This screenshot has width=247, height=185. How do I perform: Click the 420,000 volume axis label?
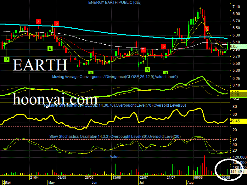[239, 157]
